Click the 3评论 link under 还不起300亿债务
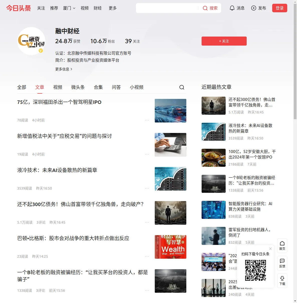 (41, 222)
